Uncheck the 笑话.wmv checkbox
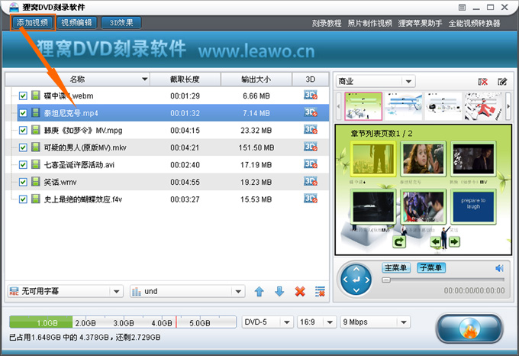The height and width of the screenshot is (356, 519). point(23,182)
